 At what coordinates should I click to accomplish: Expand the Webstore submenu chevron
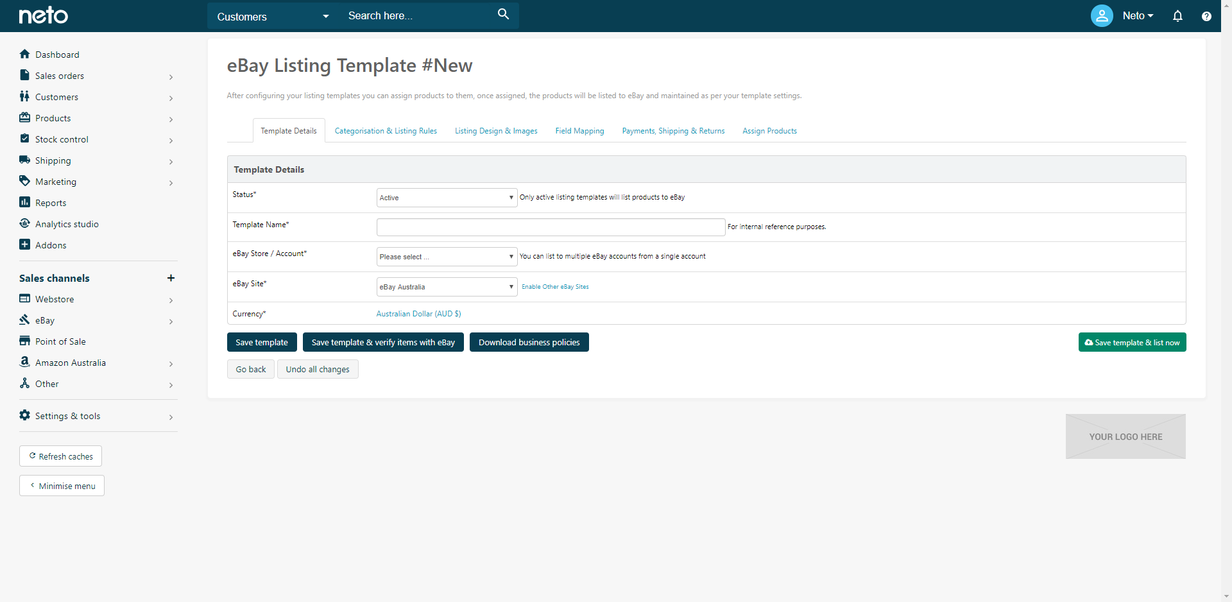171,300
